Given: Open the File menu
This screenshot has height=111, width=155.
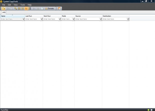Looking at the screenshot, I should (x=4, y=5).
